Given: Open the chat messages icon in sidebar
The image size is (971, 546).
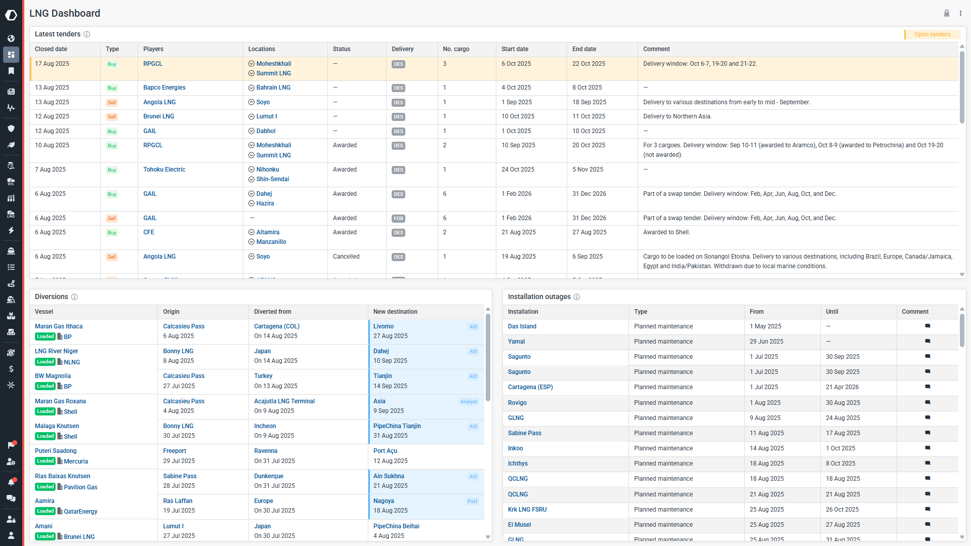Looking at the screenshot, I should tap(11, 498).
